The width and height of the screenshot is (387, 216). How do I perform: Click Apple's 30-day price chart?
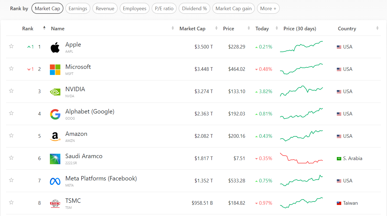(x=301, y=47)
